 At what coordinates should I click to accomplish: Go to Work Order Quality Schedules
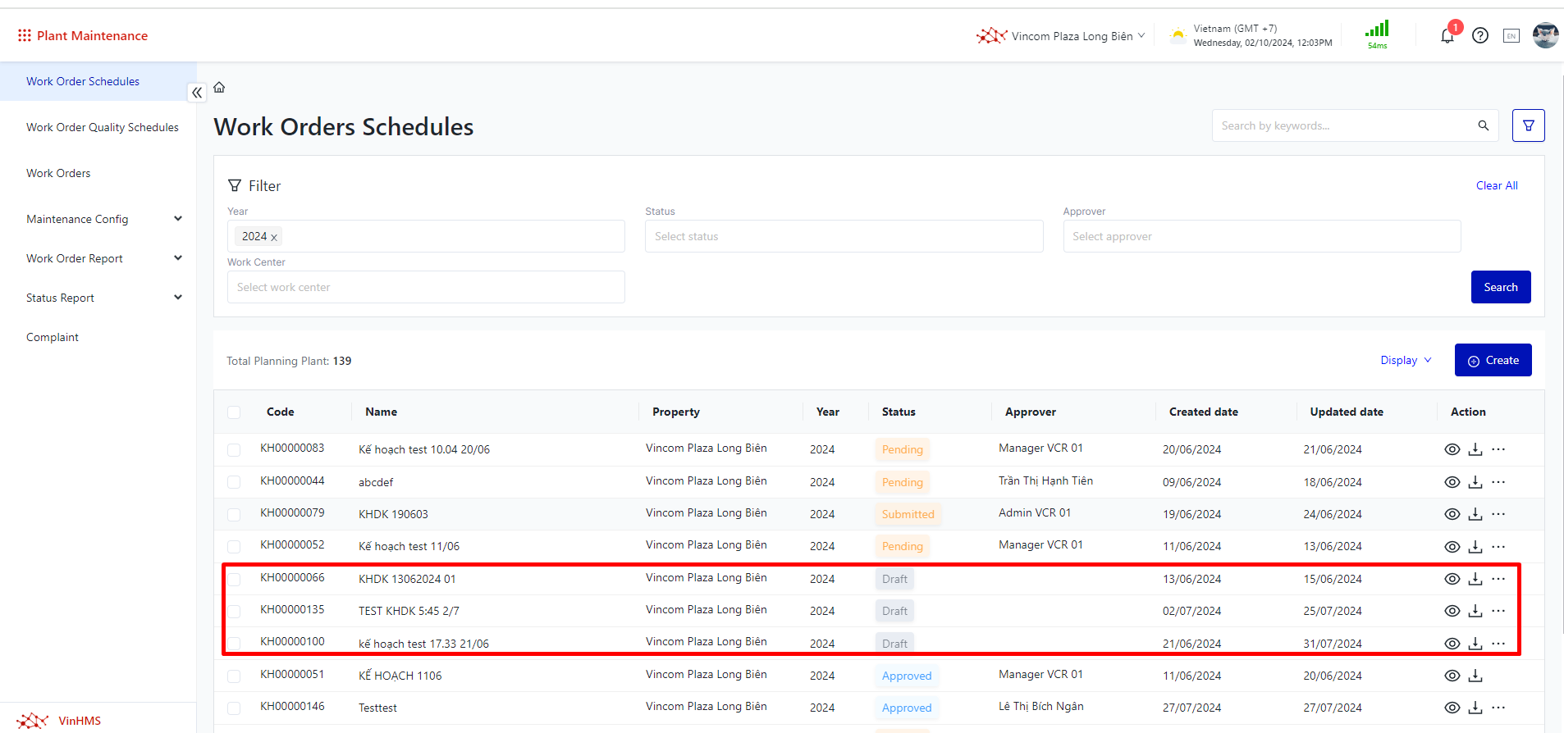103,127
